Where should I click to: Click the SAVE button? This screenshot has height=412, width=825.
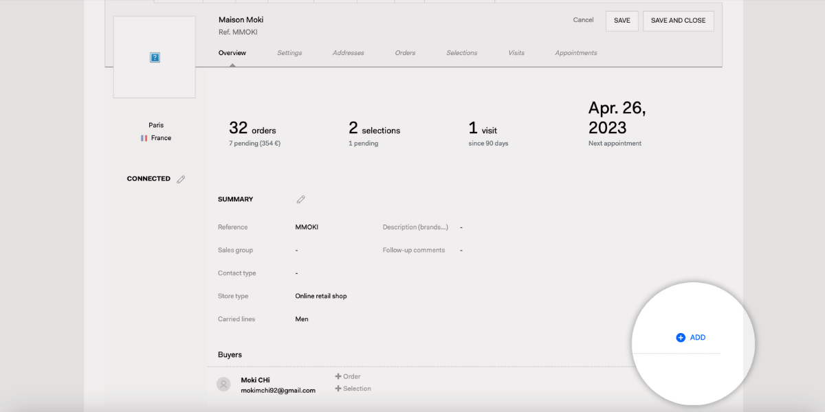pos(622,21)
